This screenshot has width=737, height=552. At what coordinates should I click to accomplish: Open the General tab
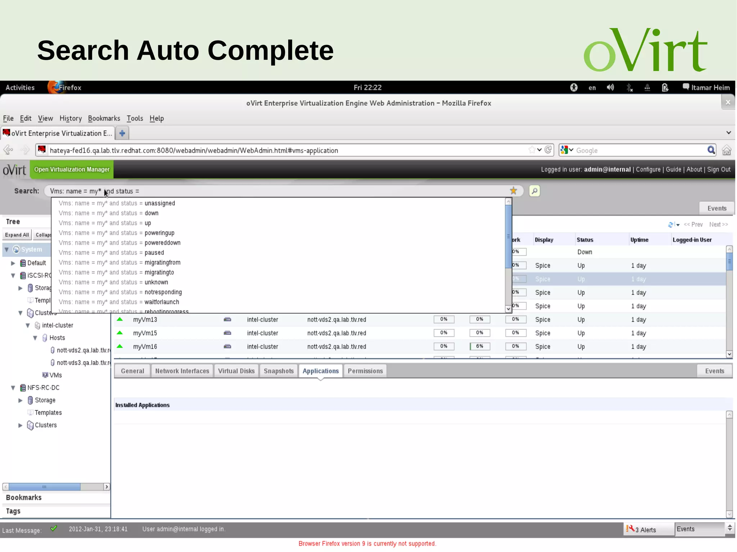pos(132,371)
